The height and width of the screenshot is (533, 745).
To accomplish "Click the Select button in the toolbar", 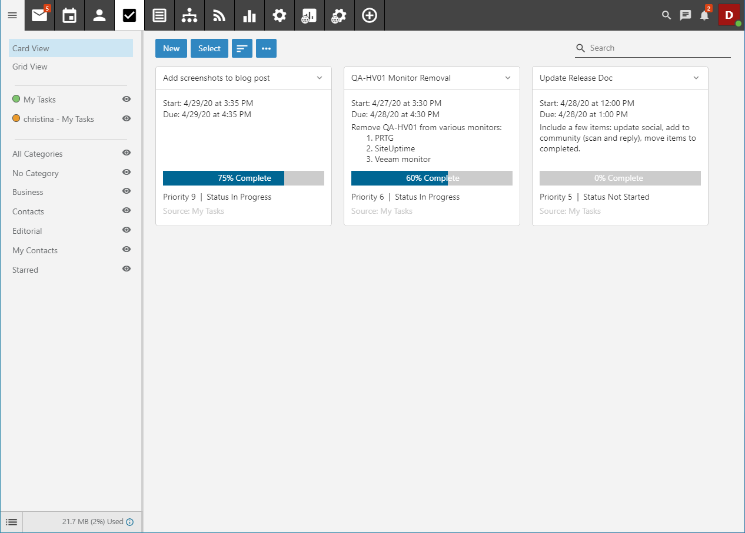I will point(209,48).
